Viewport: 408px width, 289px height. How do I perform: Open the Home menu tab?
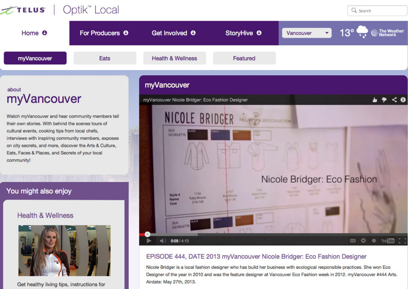35,33
